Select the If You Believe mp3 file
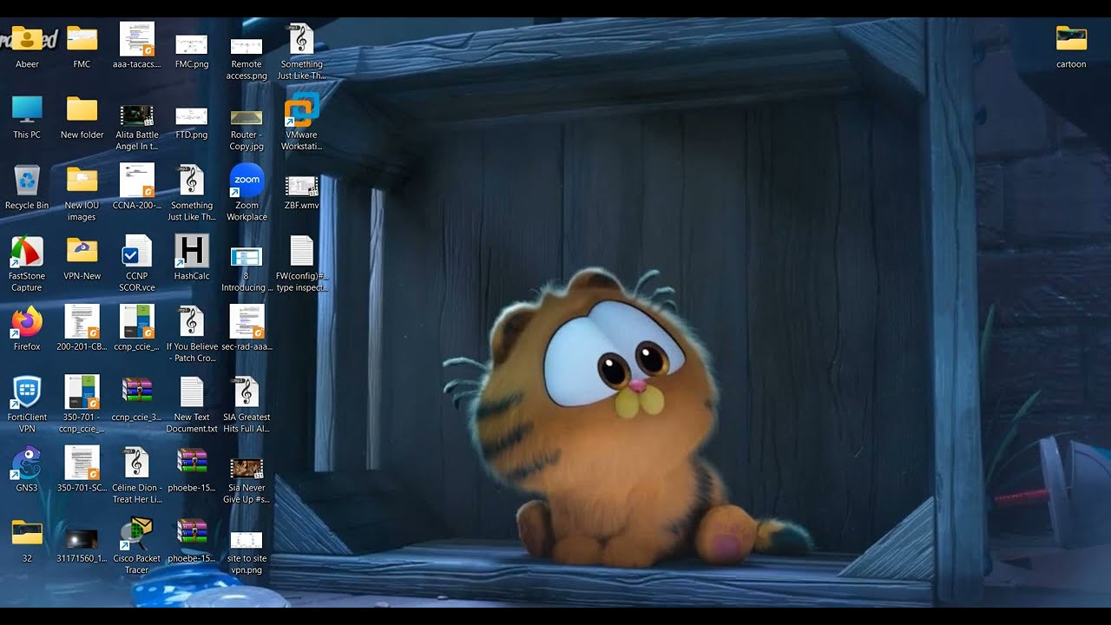1111x625 pixels. pyautogui.click(x=192, y=333)
